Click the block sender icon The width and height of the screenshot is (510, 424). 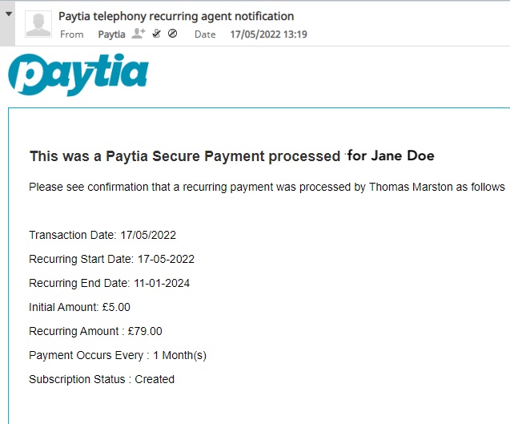point(173,33)
